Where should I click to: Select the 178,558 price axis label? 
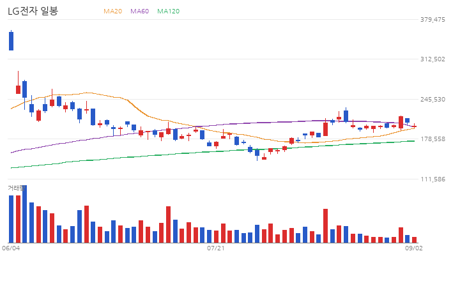[433, 139]
